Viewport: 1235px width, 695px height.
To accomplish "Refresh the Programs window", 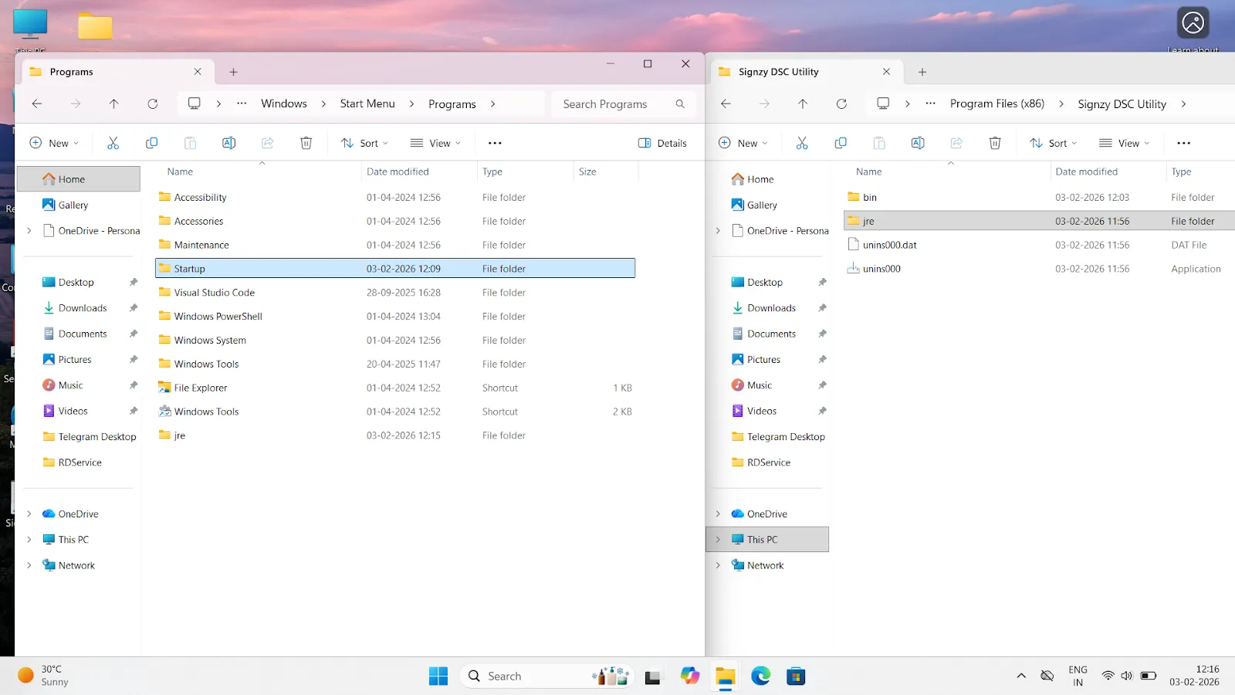I will 153,103.
